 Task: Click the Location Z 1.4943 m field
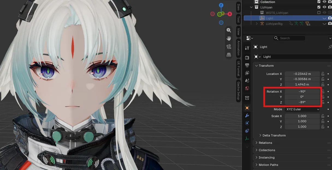302,84
